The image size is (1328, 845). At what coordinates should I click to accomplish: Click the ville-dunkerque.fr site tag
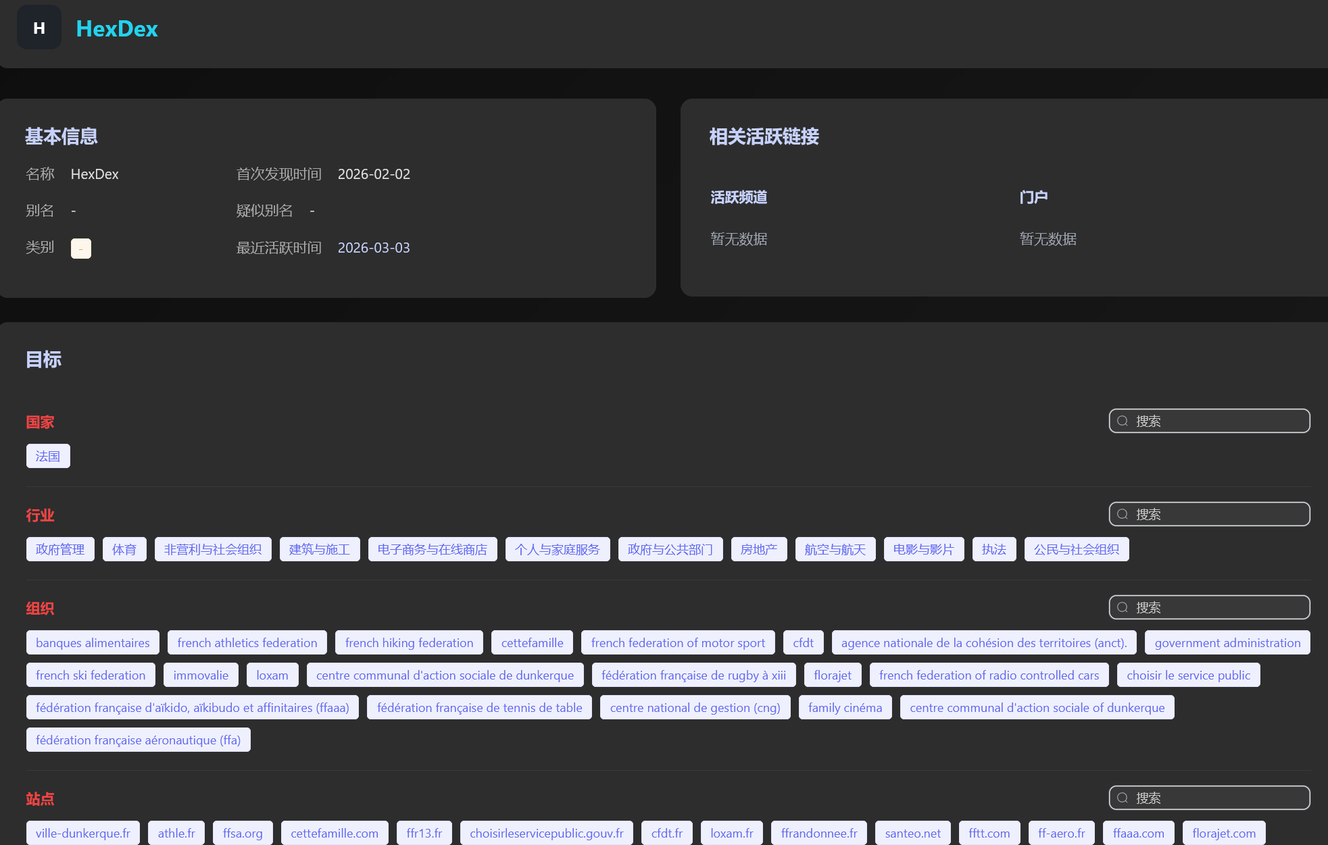click(x=83, y=833)
